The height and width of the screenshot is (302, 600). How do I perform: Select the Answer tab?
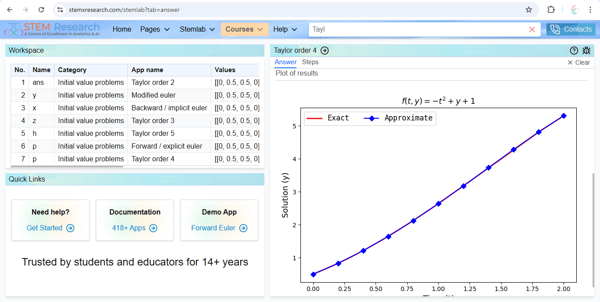tap(286, 62)
